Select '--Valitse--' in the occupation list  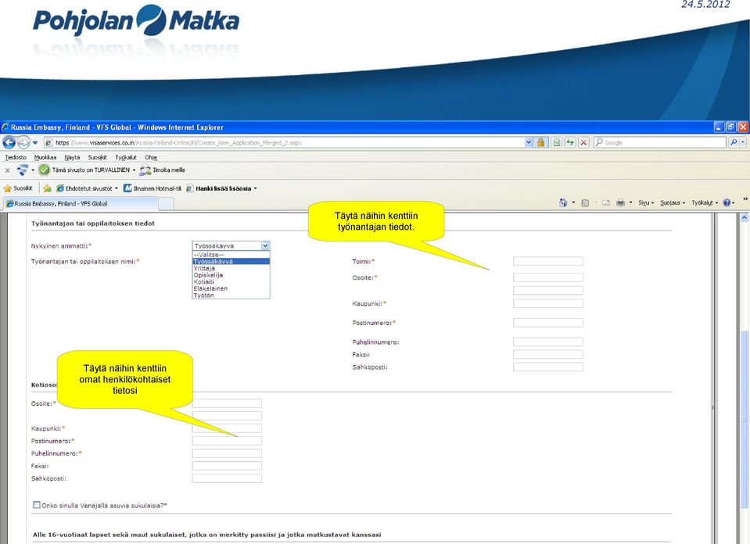pyautogui.click(x=231, y=255)
